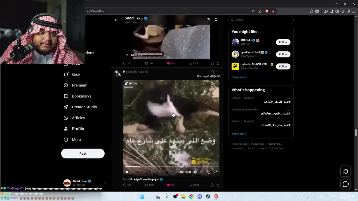Open the more options menu on @aescby post
Viewport: 358px width, 201px height.
pyautogui.click(x=218, y=72)
